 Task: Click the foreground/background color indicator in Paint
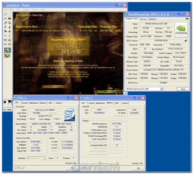point(5,103)
